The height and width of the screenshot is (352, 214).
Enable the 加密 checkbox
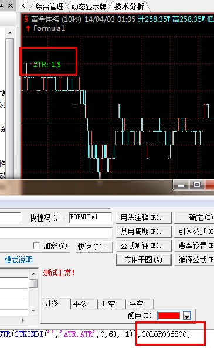pos(36,246)
